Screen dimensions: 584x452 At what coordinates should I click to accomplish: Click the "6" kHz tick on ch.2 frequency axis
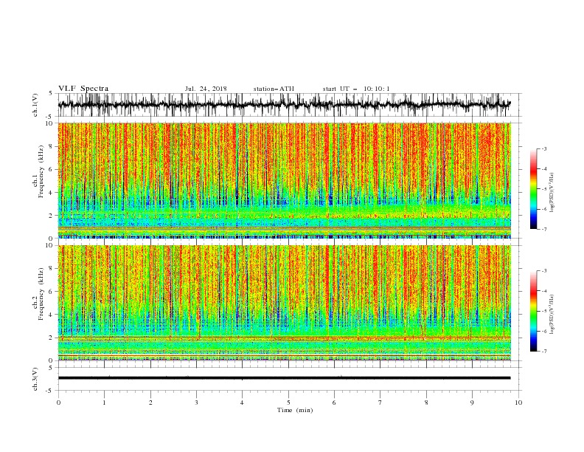52,292
